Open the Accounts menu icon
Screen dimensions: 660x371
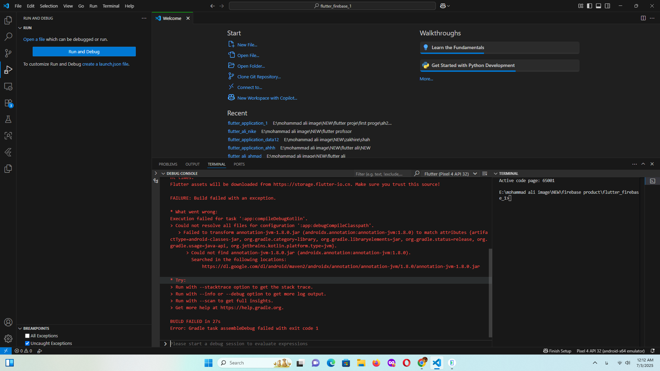tap(8, 322)
